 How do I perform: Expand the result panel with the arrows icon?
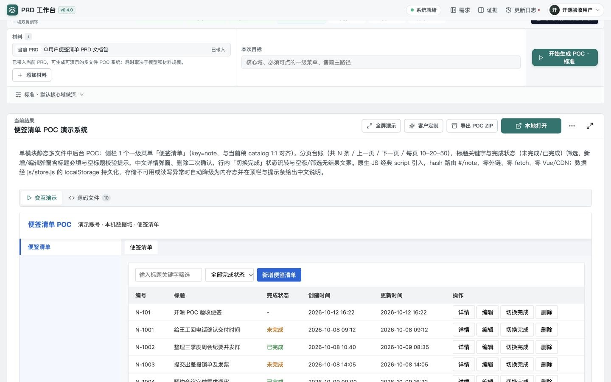590,126
